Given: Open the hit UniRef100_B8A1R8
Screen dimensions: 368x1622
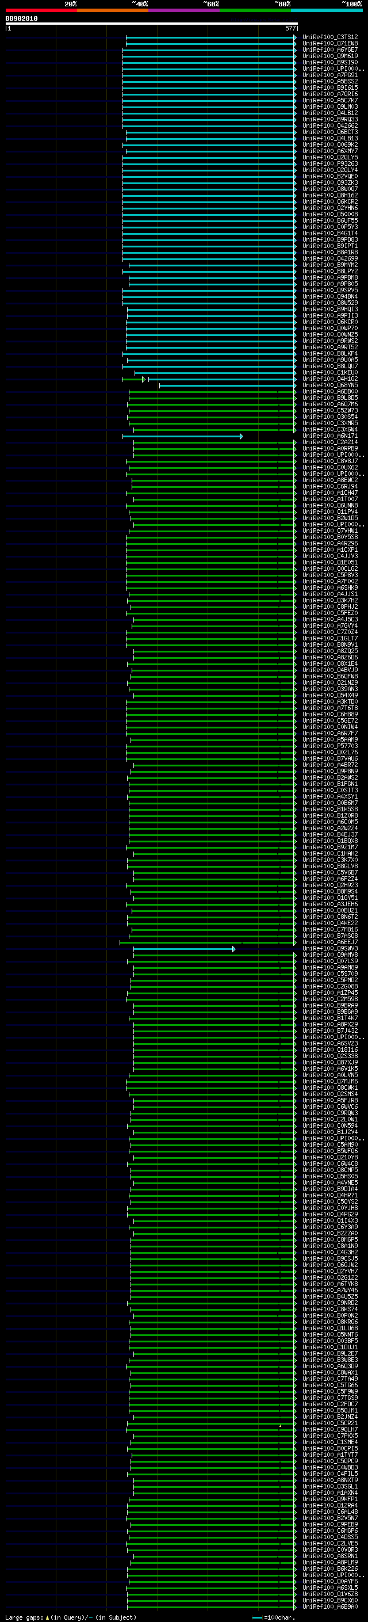Looking at the screenshot, I should (330, 253).
